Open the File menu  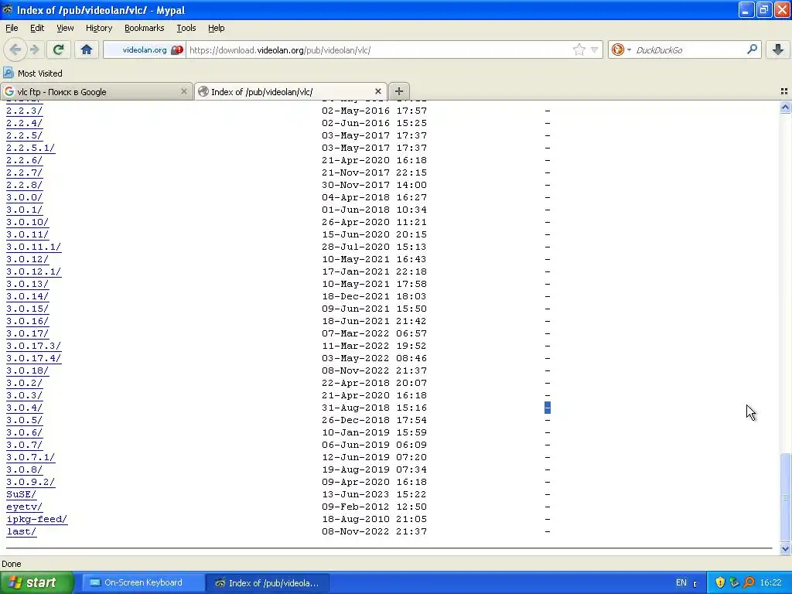pos(12,28)
